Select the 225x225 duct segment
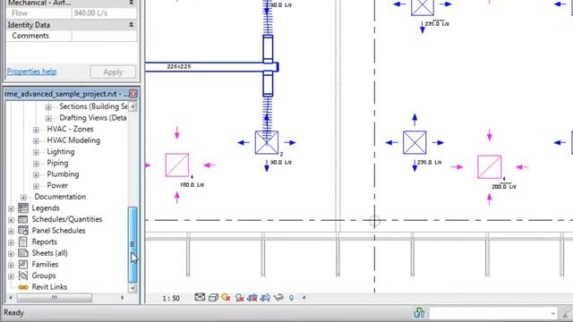This screenshot has height=322, width=573. click(205, 67)
